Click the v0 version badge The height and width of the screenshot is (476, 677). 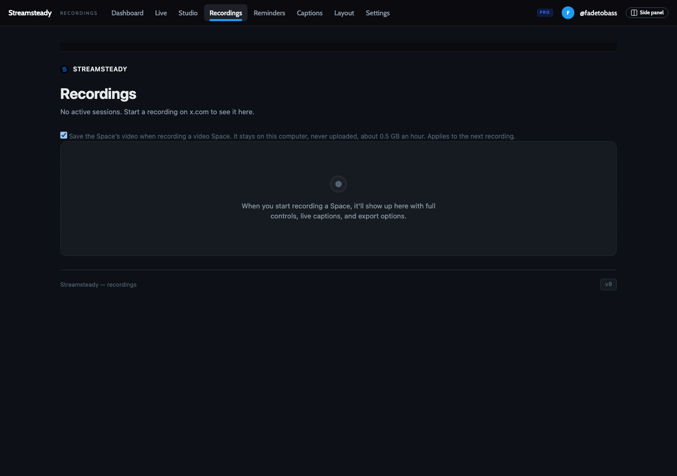pos(608,285)
